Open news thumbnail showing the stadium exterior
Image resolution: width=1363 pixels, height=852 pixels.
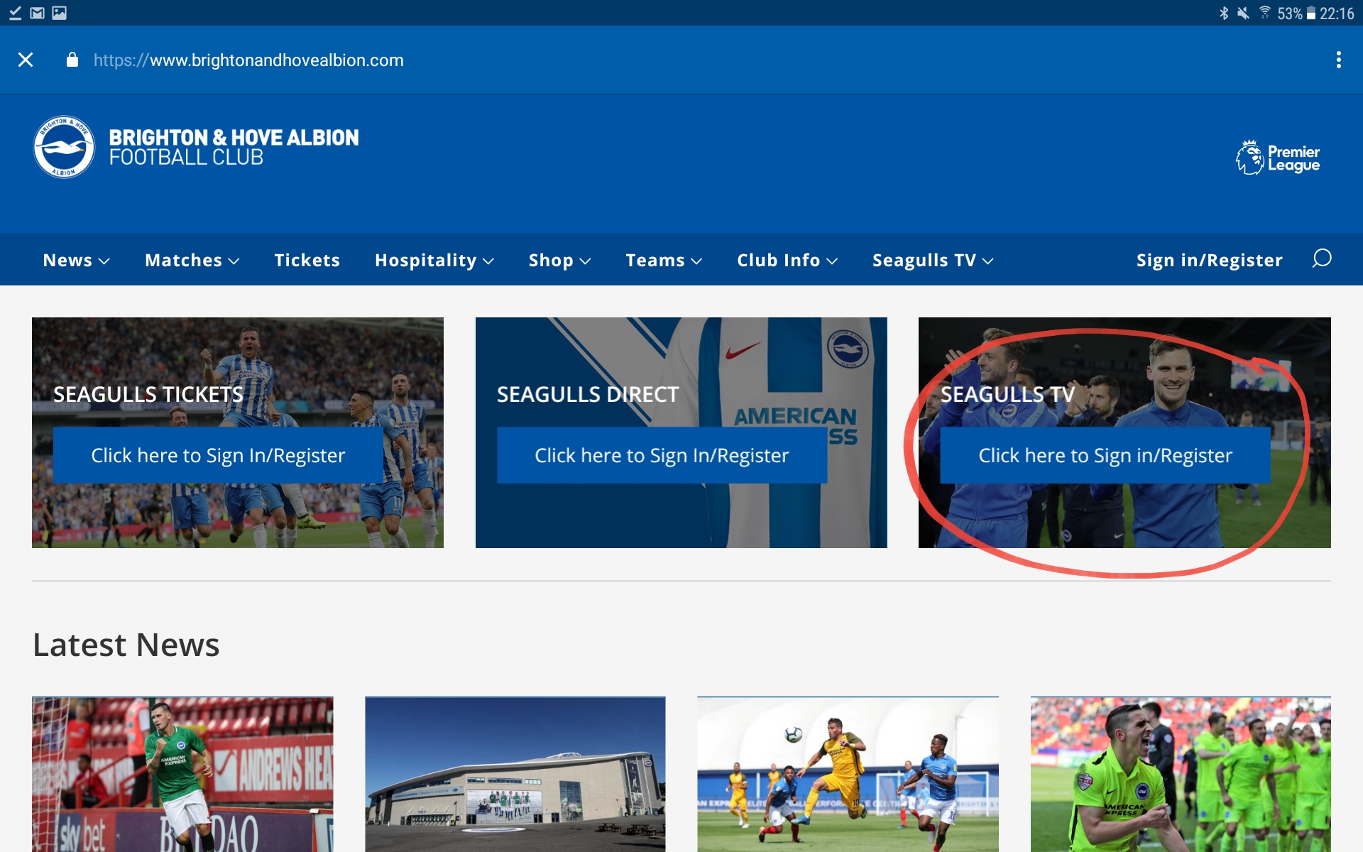pyautogui.click(x=515, y=774)
